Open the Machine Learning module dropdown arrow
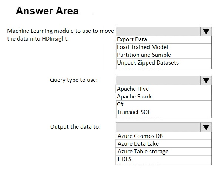218x170 pixels. (206, 31)
